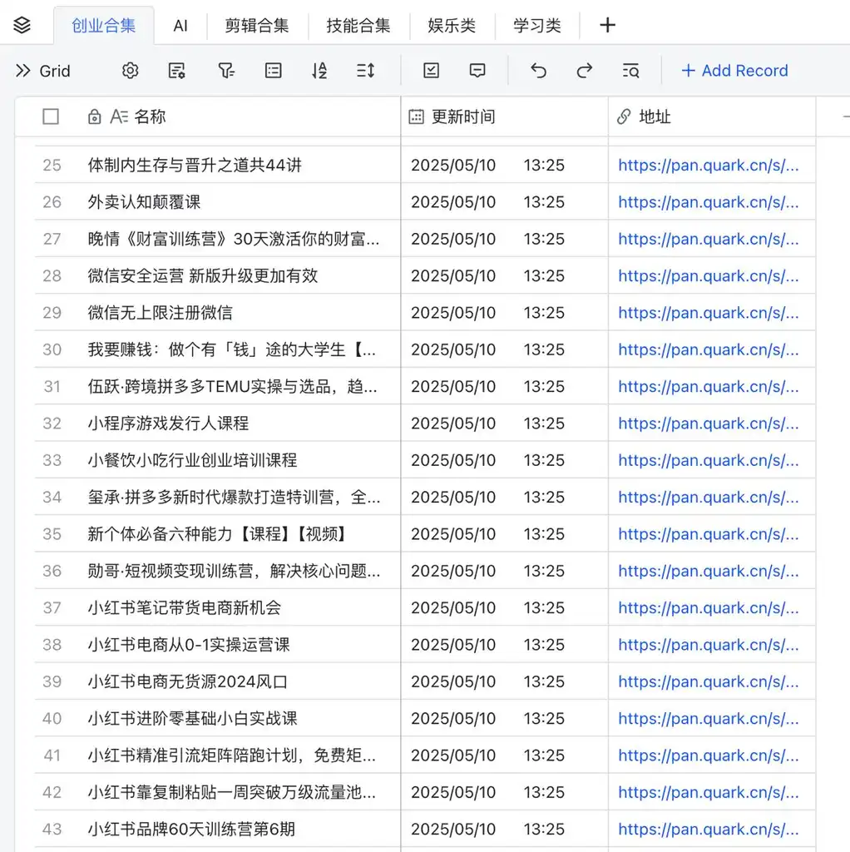Image resolution: width=850 pixels, height=852 pixels.
Task: Open the A-Z sort tool
Action: [319, 71]
